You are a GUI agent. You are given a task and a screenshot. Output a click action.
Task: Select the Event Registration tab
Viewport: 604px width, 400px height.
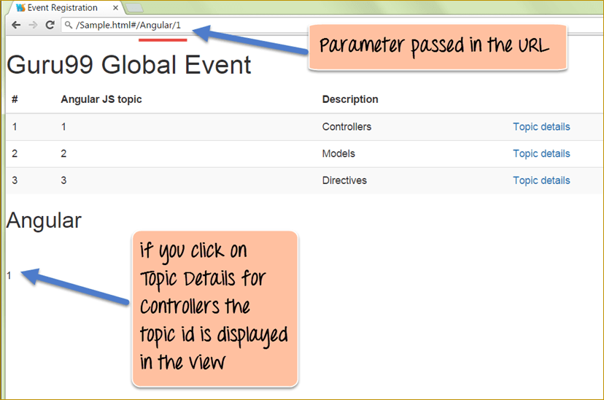pos(62,8)
